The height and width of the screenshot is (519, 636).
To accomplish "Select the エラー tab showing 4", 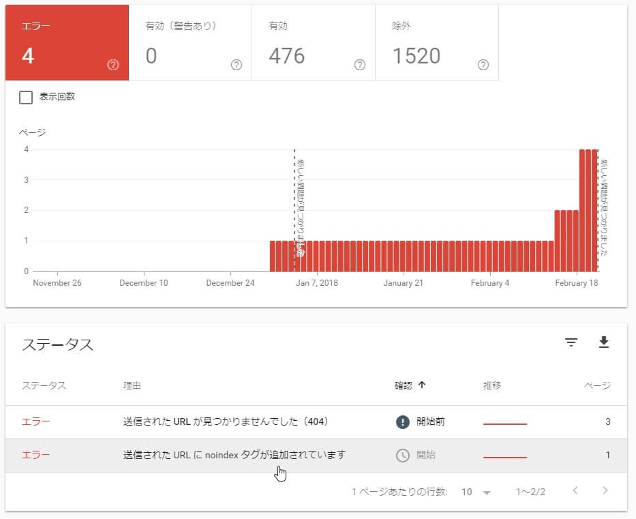I will 67,42.
